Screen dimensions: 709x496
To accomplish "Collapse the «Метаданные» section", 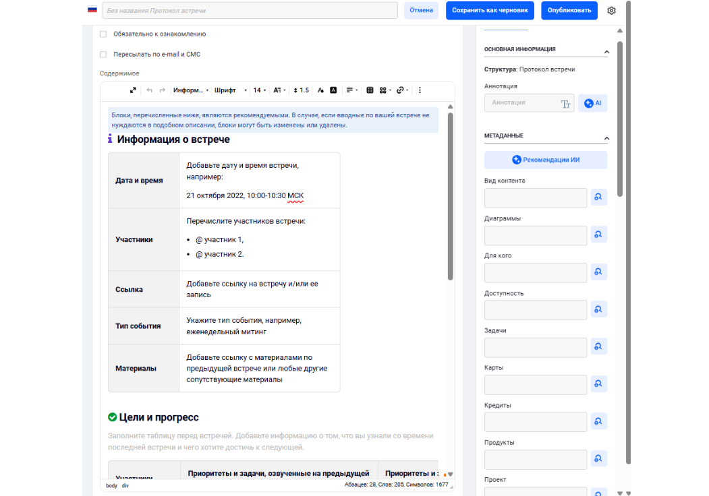I will click(606, 138).
